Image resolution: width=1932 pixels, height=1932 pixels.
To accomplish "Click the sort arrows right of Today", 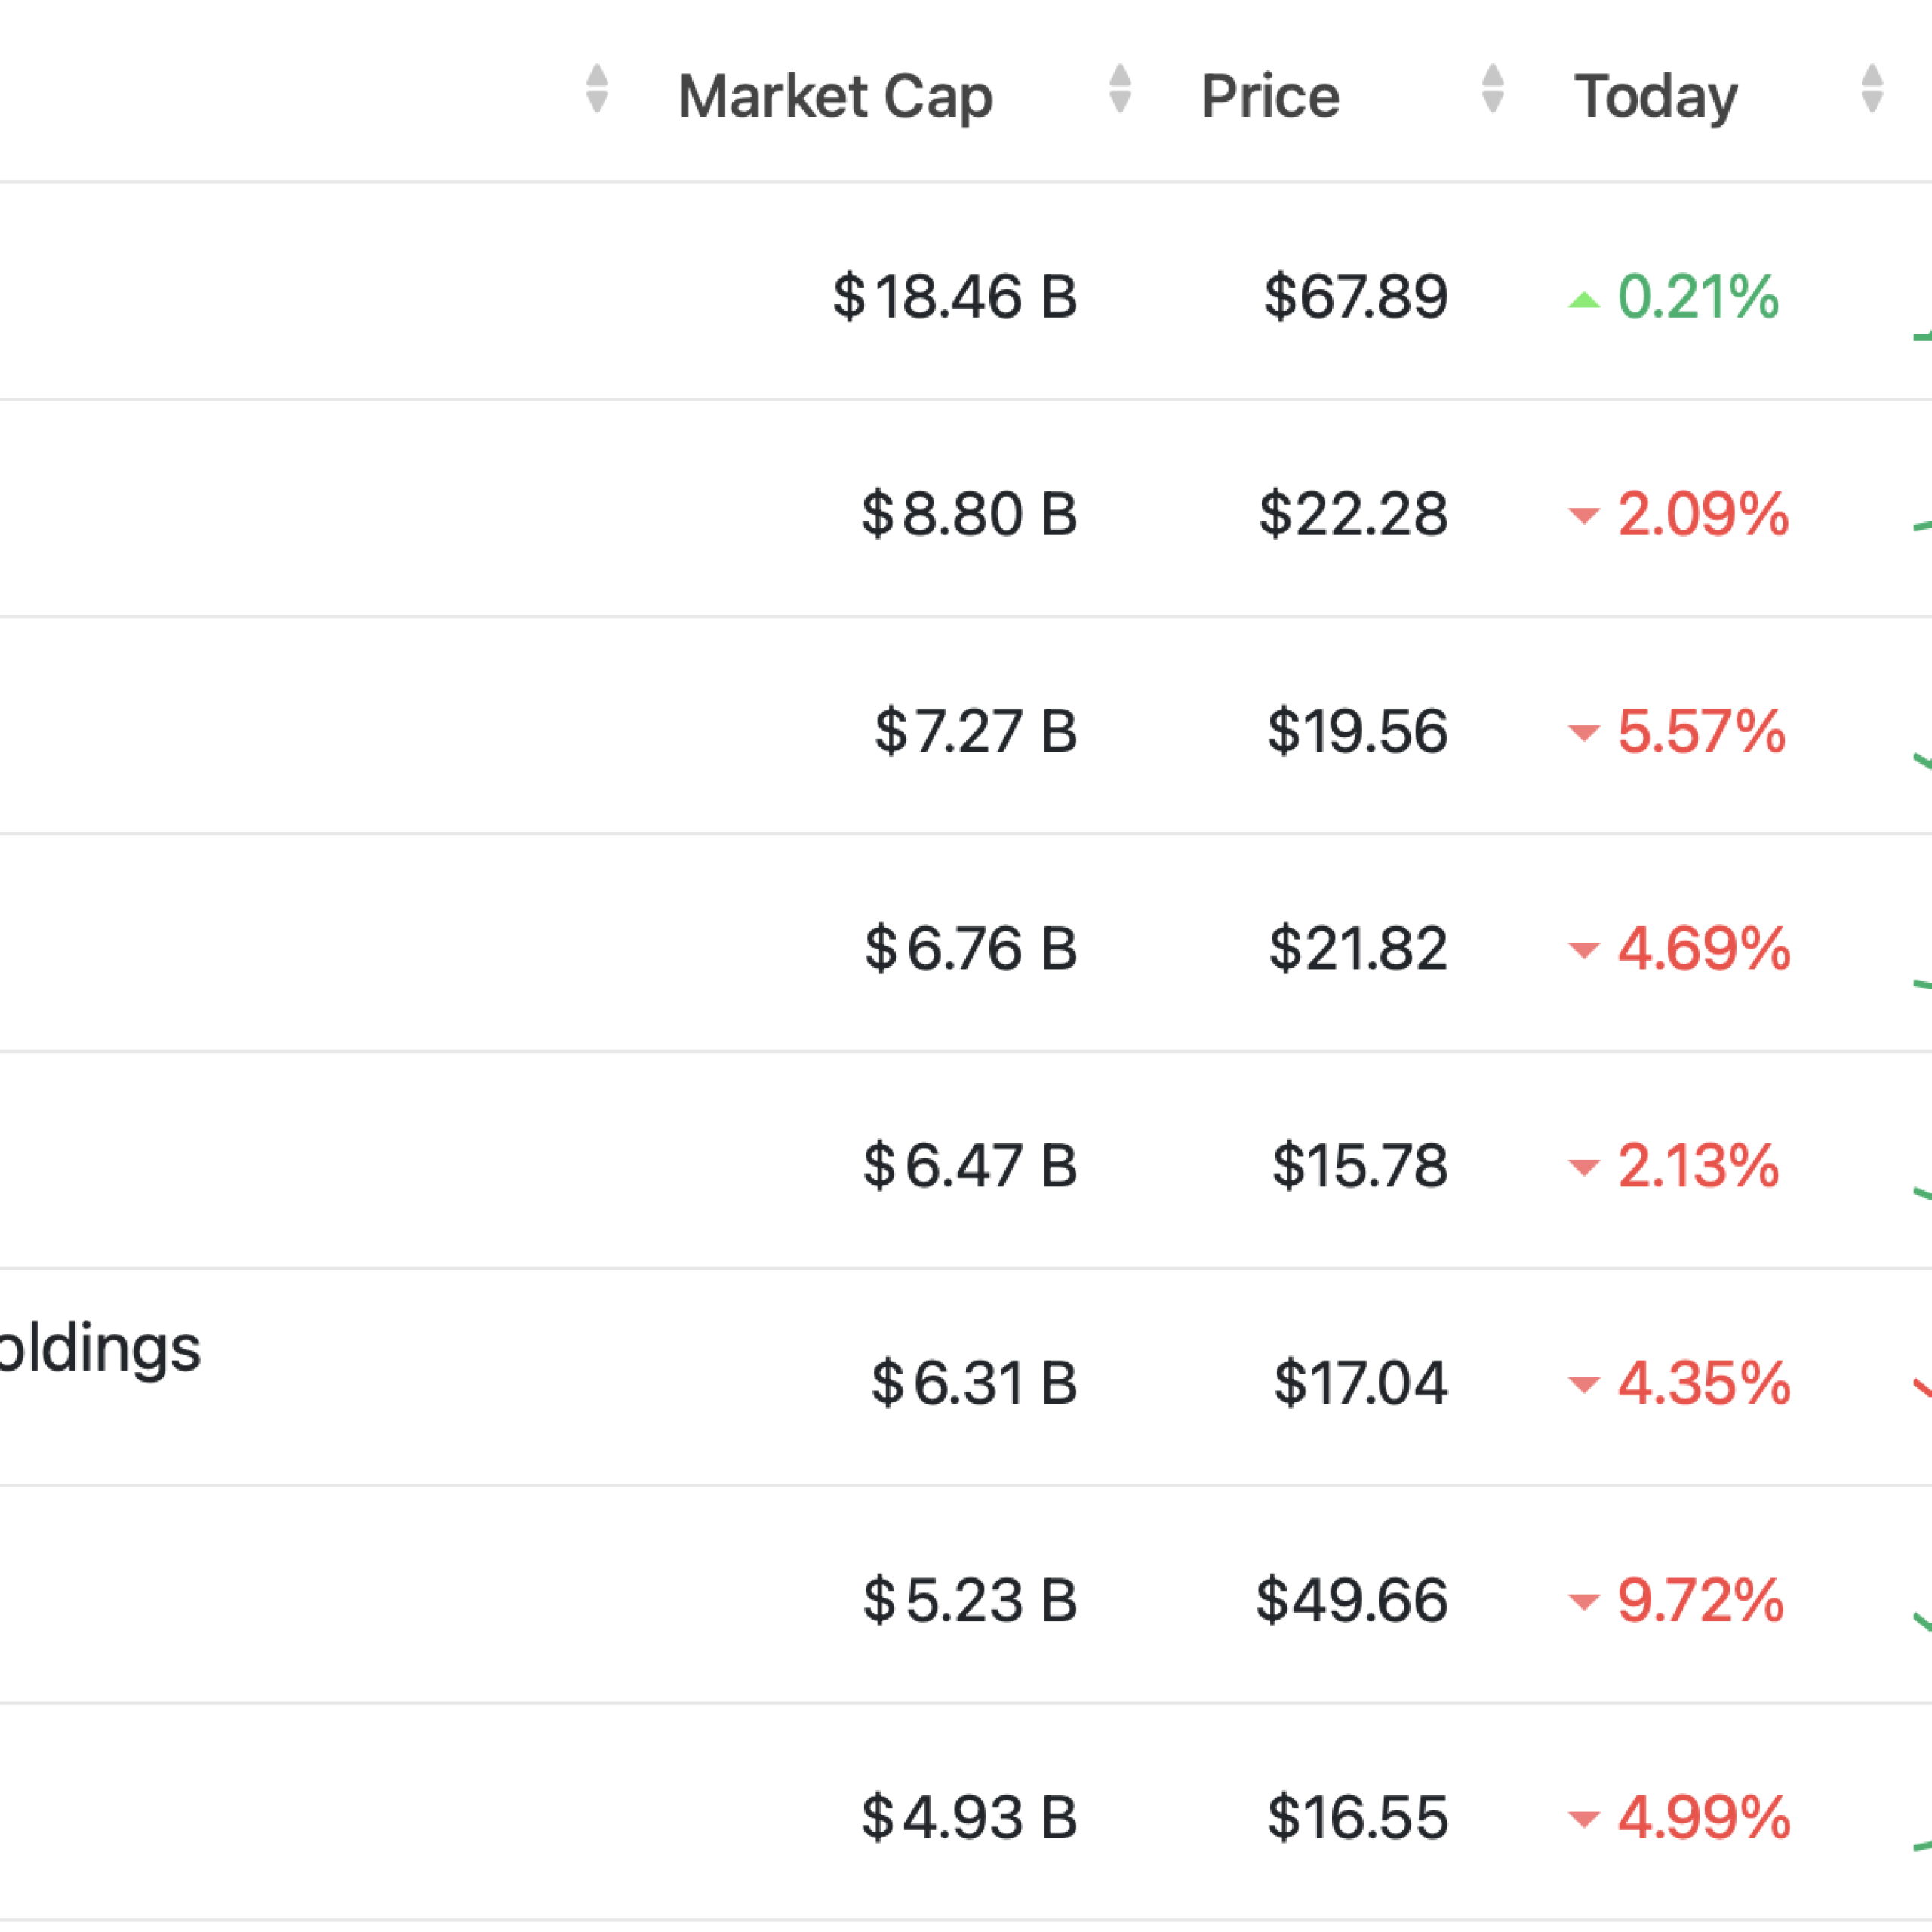I will [x=1872, y=89].
